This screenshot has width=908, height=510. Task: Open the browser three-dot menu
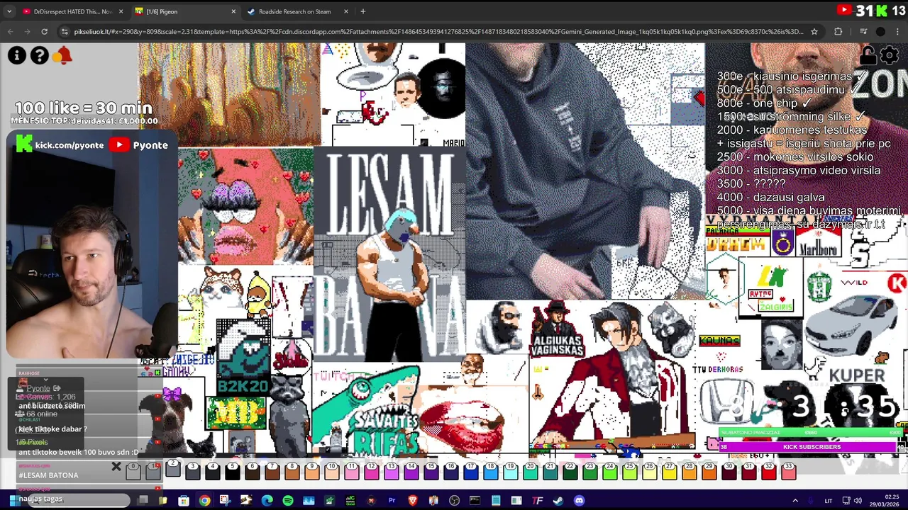tap(897, 31)
